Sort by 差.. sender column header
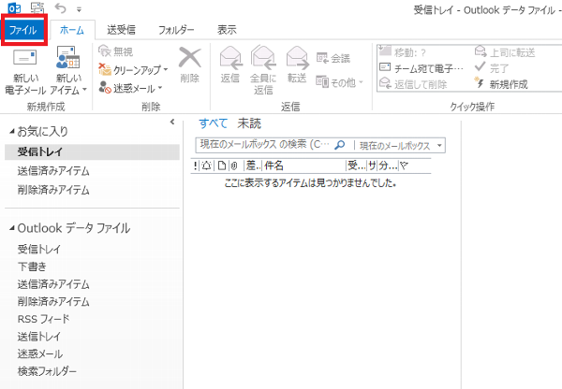 [253, 166]
